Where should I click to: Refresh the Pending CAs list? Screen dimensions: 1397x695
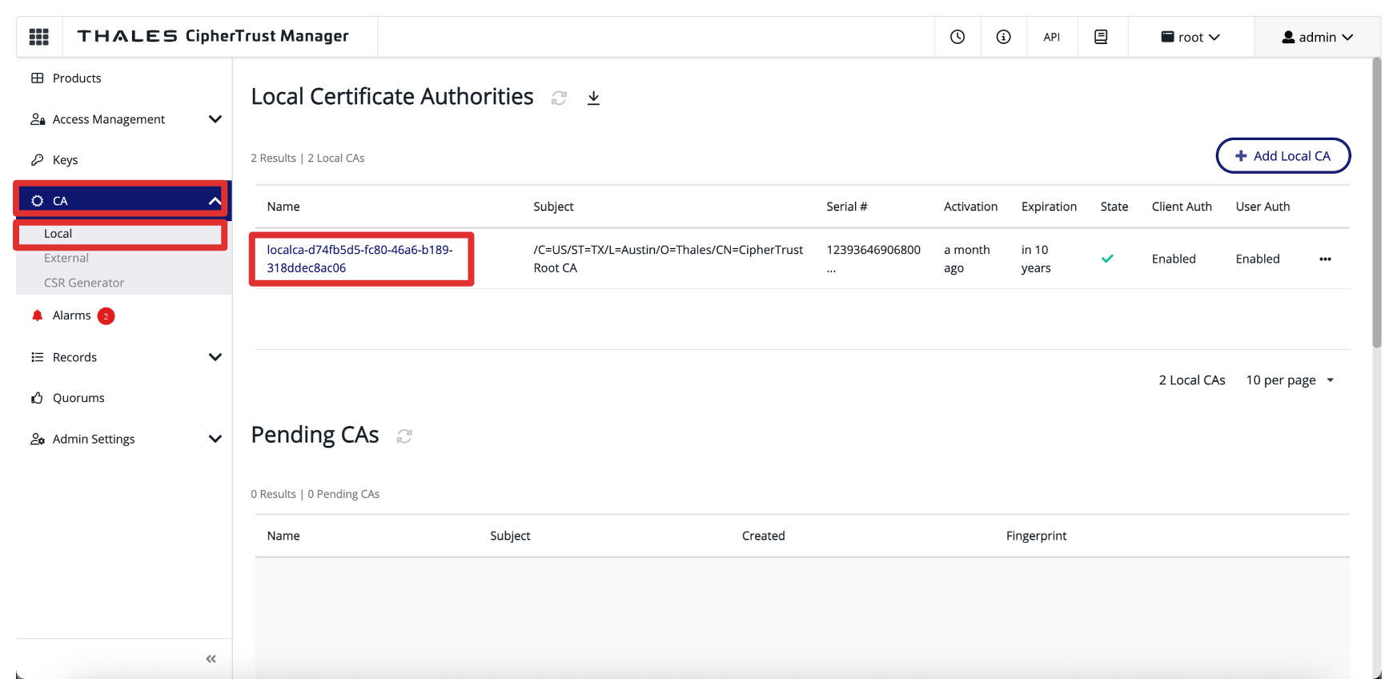tap(404, 436)
